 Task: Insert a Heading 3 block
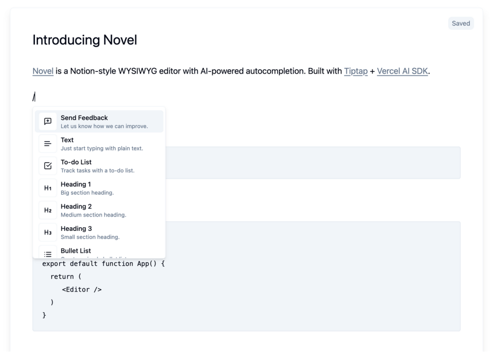click(x=99, y=232)
